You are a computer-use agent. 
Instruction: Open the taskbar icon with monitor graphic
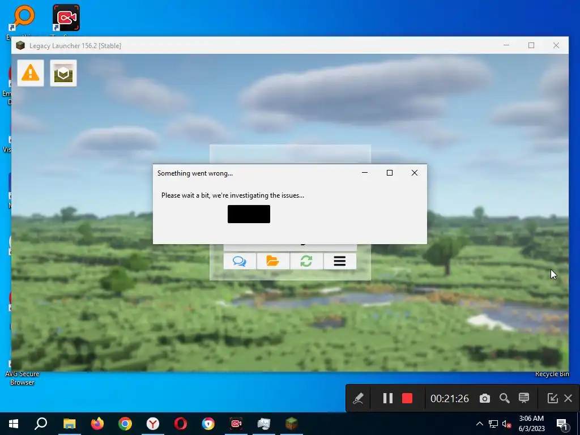(264, 424)
